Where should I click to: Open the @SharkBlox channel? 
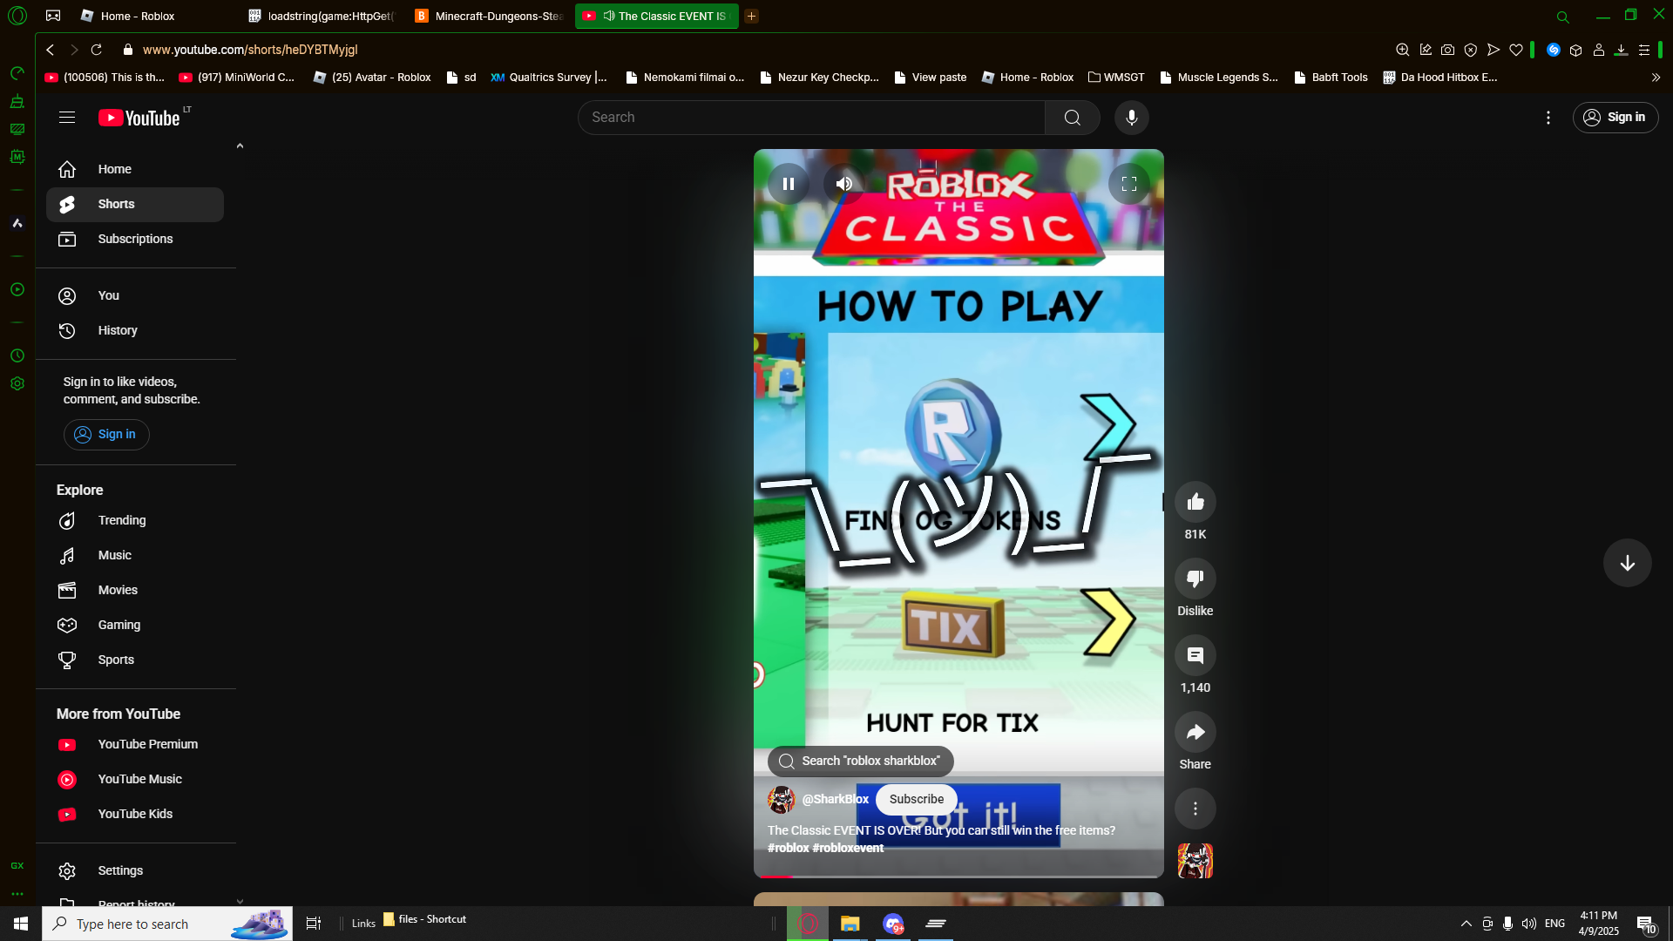point(835,799)
